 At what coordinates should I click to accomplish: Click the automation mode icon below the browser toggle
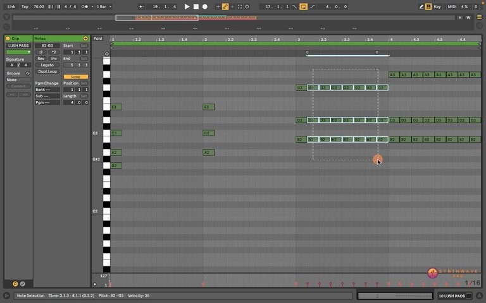(6, 27)
